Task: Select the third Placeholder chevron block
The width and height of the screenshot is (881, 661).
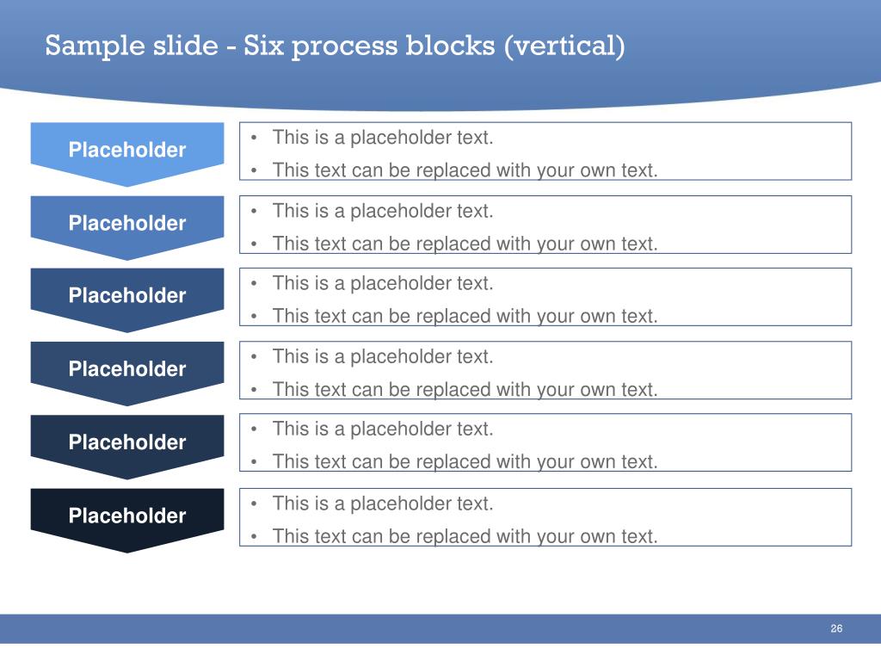Action: [127, 300]
